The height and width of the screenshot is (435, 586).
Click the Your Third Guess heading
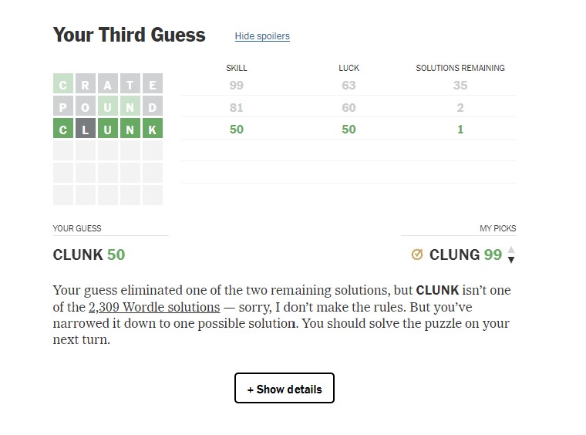click(x=129, y=35)
